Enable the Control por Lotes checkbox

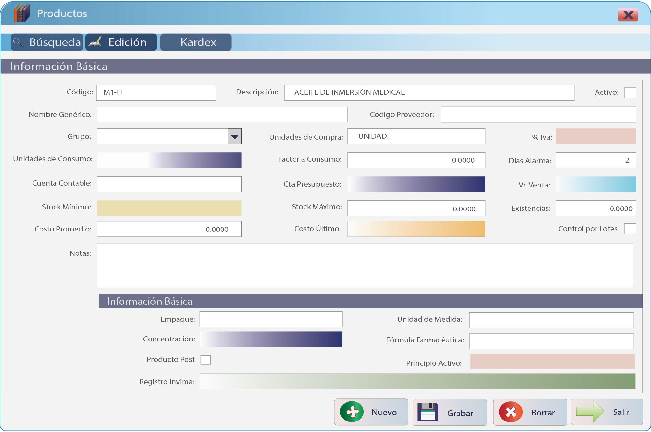[630, 229]
